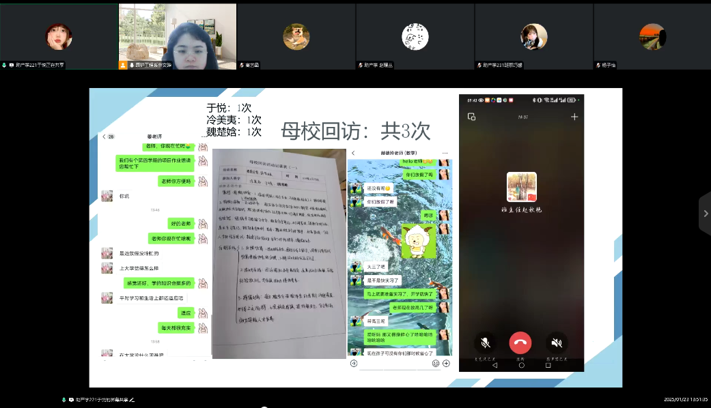
Task: Tap the plus icon in call screen
Action: (x=574, y=117)
